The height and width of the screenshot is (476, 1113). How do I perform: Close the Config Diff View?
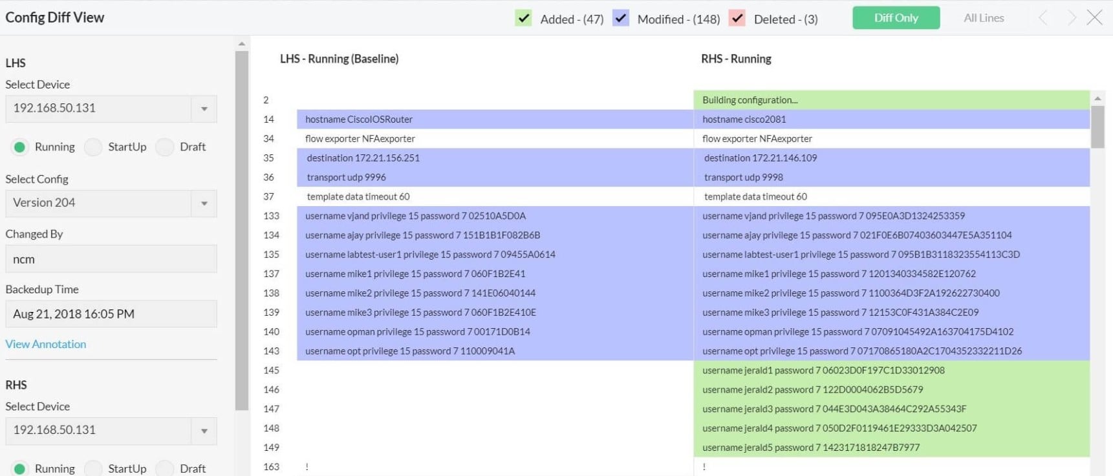pyautogui.click(x=1095, y=17)
